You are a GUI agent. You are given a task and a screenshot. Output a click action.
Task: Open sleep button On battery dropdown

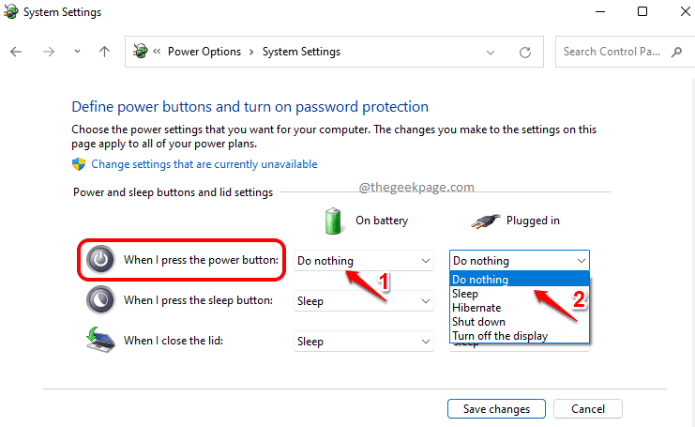tap(364, 301)
